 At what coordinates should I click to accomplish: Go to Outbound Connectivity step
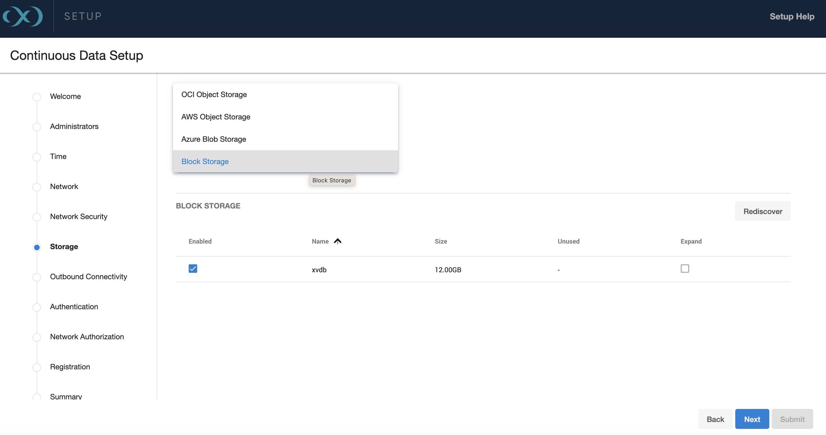[89, 277]
